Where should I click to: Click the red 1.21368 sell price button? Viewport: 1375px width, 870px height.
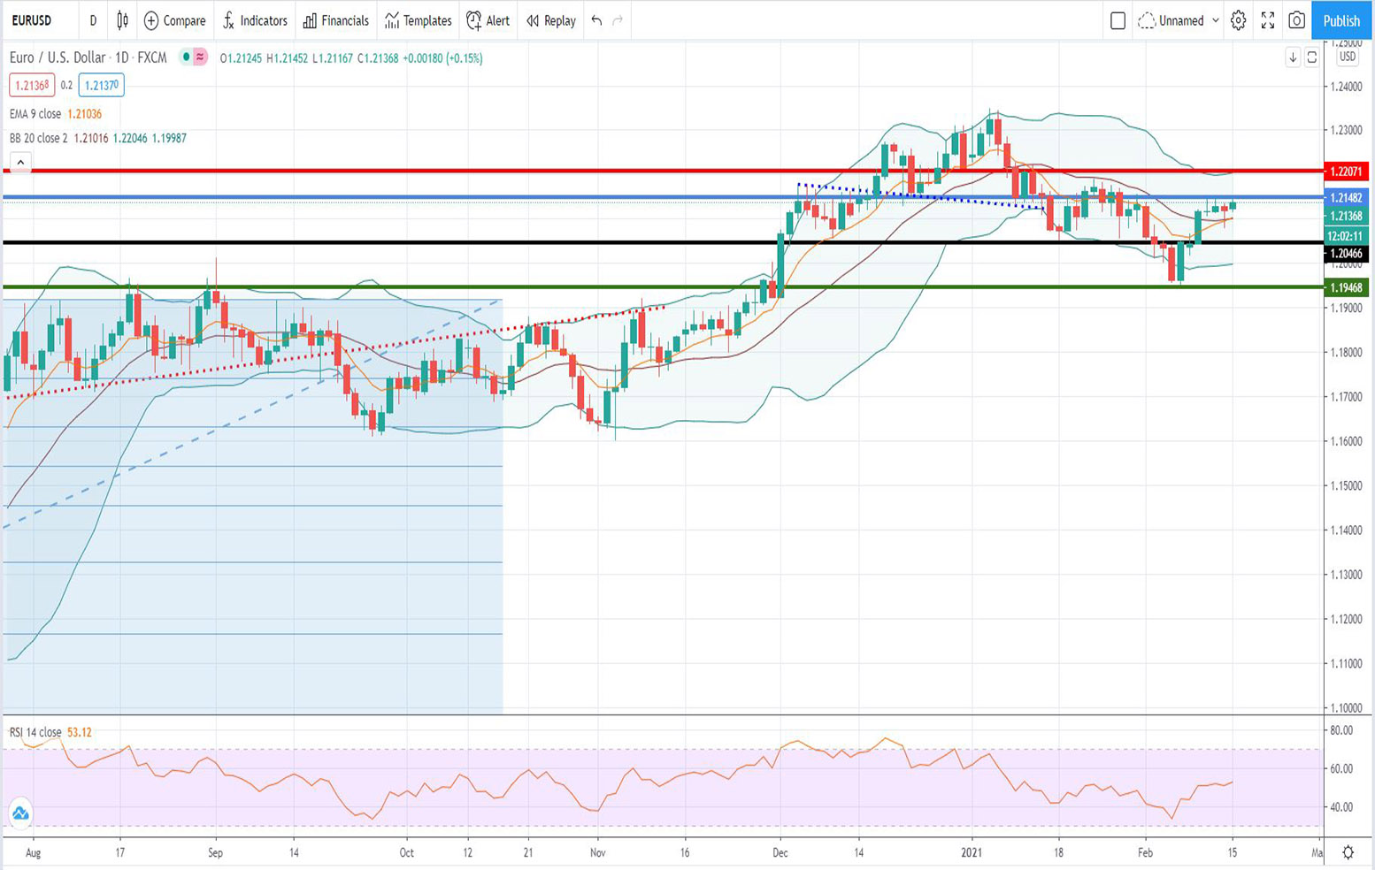32,86
